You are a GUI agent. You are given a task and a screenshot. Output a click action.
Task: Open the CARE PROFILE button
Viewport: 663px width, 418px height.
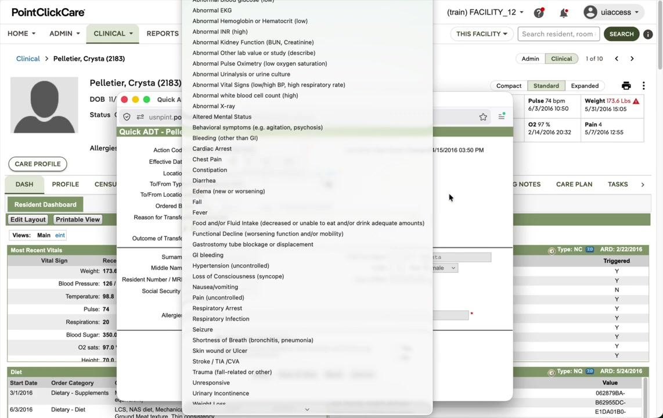38,164
